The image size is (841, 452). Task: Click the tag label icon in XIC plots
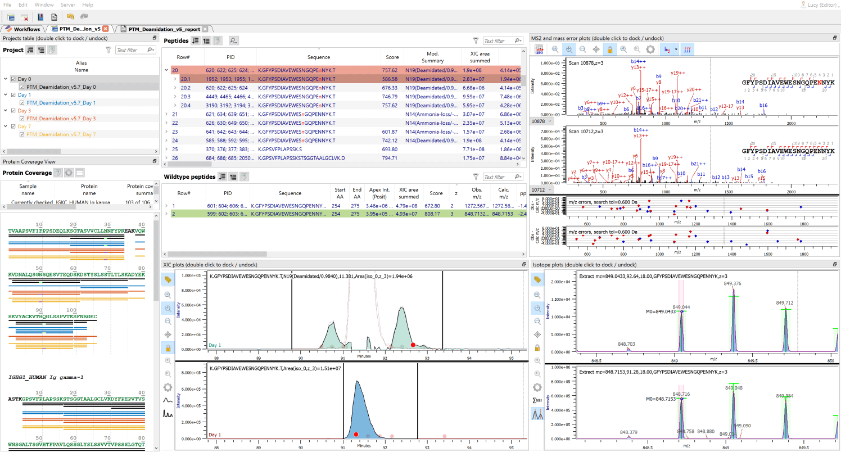pos(168,279)
